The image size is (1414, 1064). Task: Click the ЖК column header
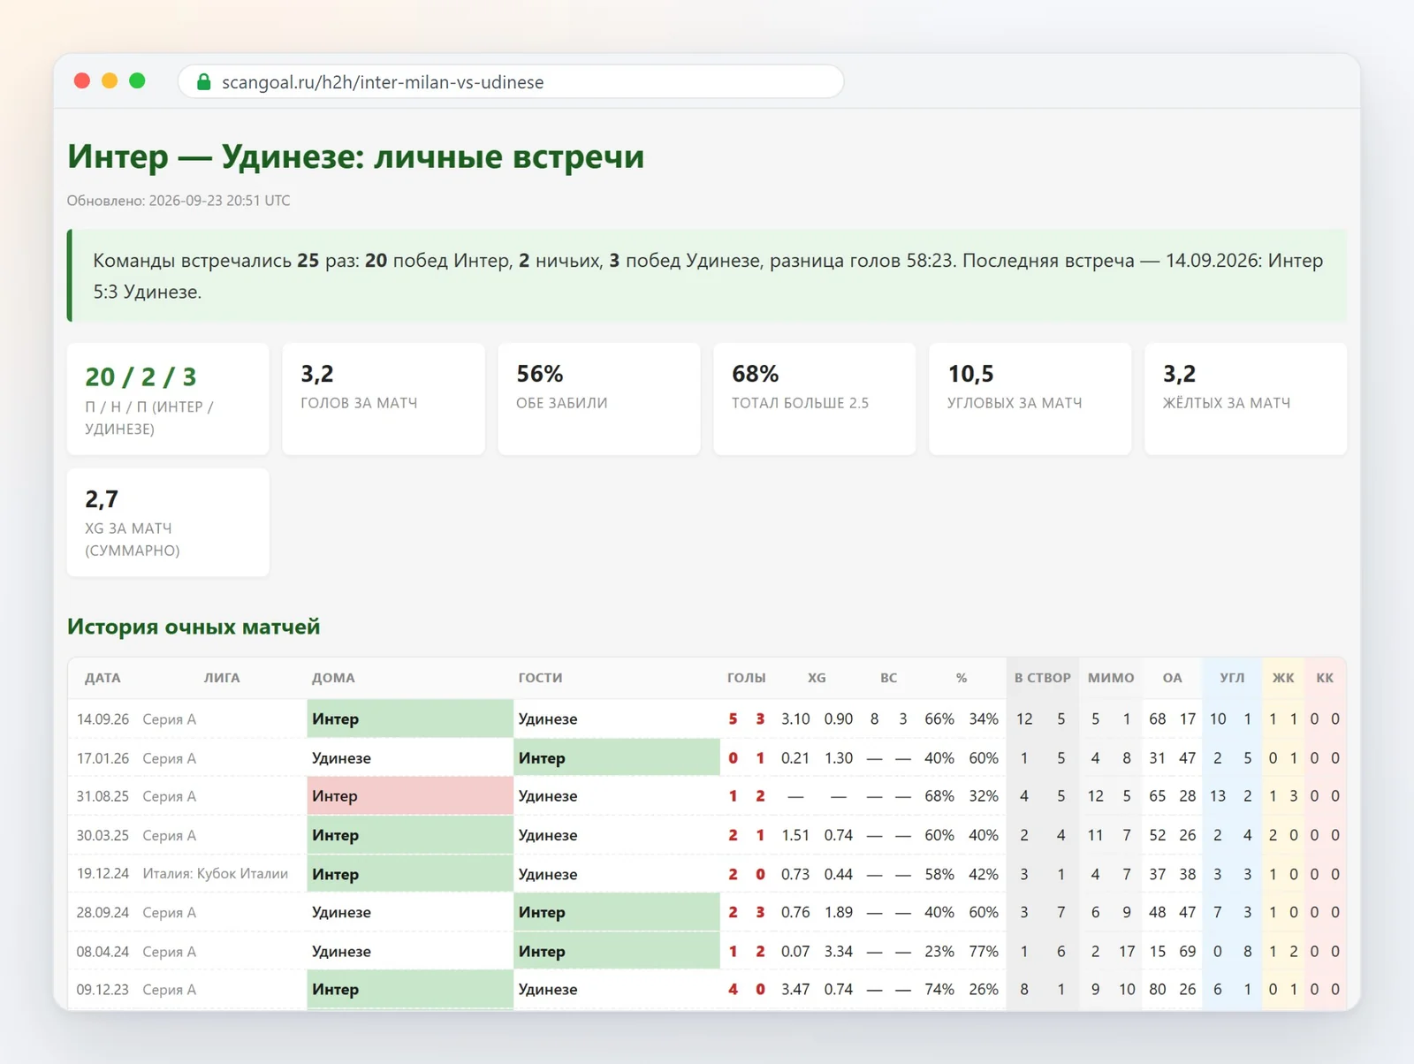pyautogui.click(x=1283, y=678)
